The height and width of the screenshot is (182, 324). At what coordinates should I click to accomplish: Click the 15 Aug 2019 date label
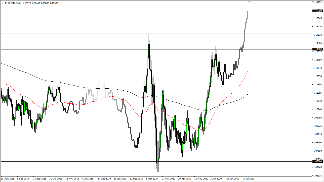point(8,179)
